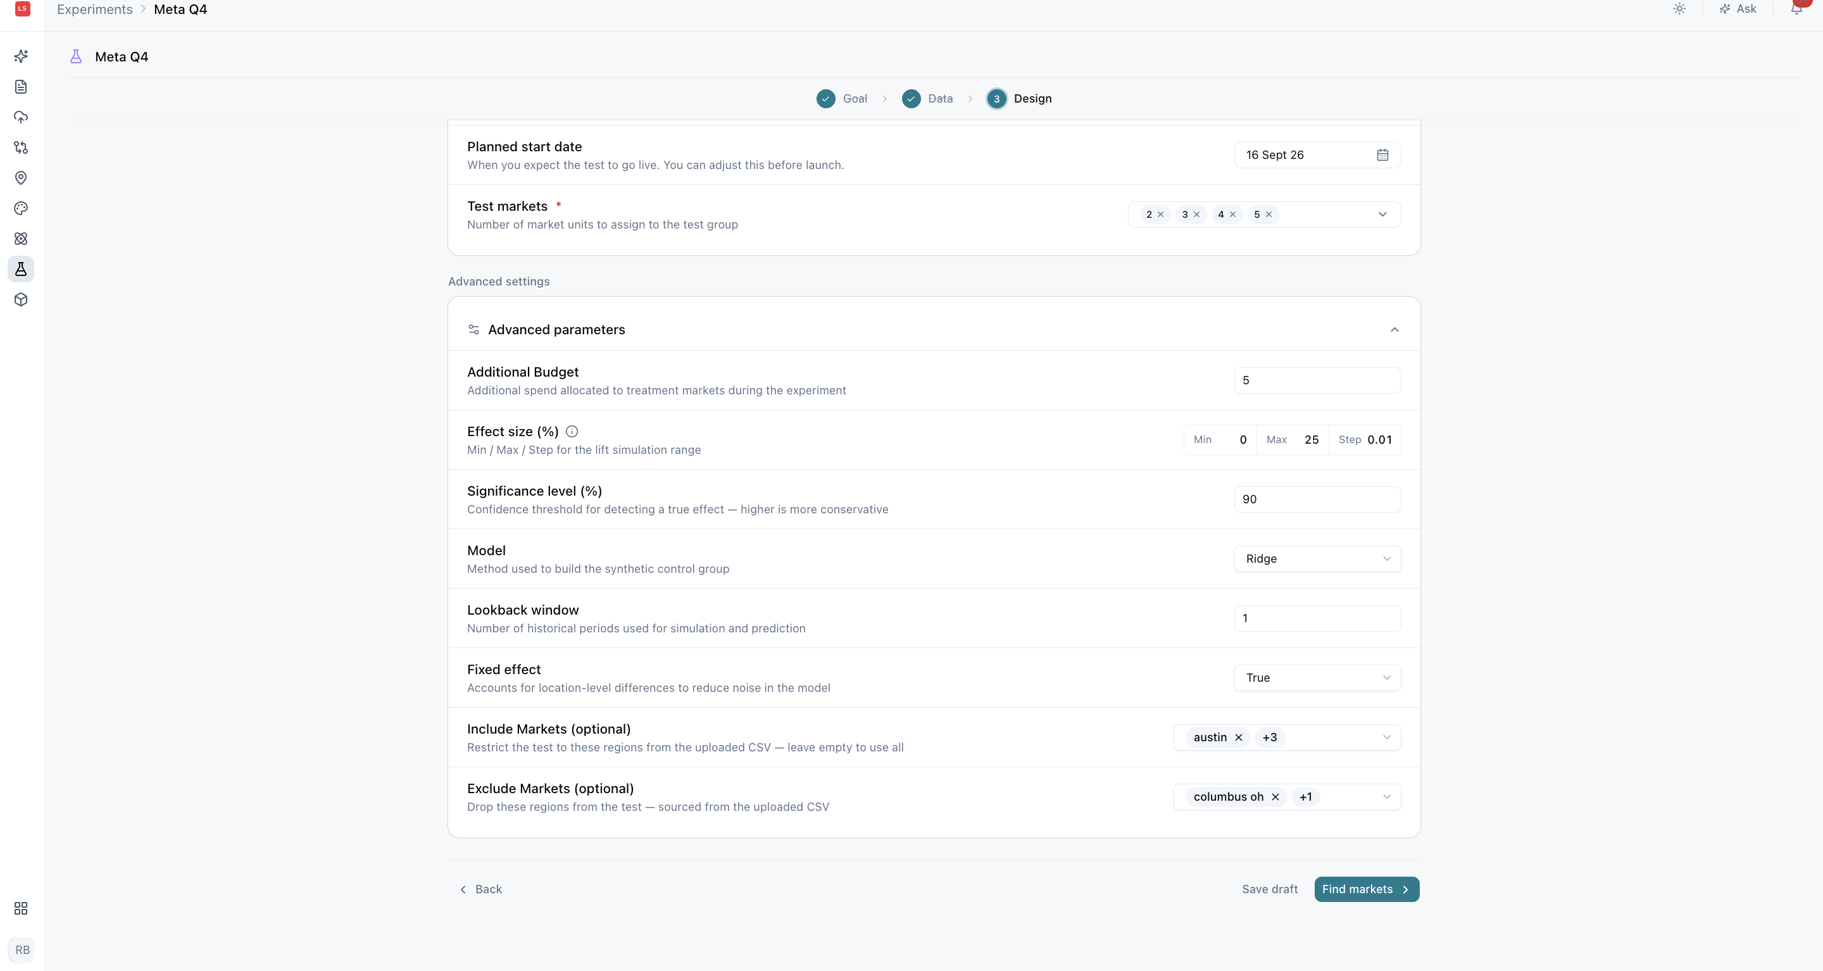
Task: Open the Model dropdown showing Ridge
Action: tap(1317, 559)
